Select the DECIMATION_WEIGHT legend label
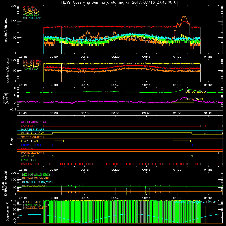Screen dimensions: 226x226 pyautogui.click(x=36, y=178)
